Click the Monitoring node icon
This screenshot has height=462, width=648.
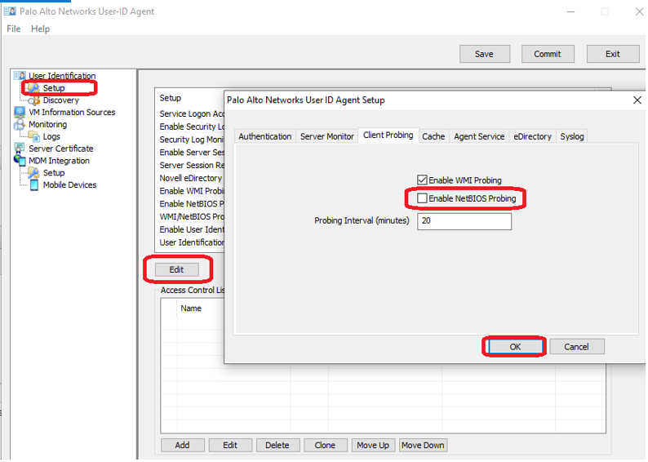pos(20,124)
